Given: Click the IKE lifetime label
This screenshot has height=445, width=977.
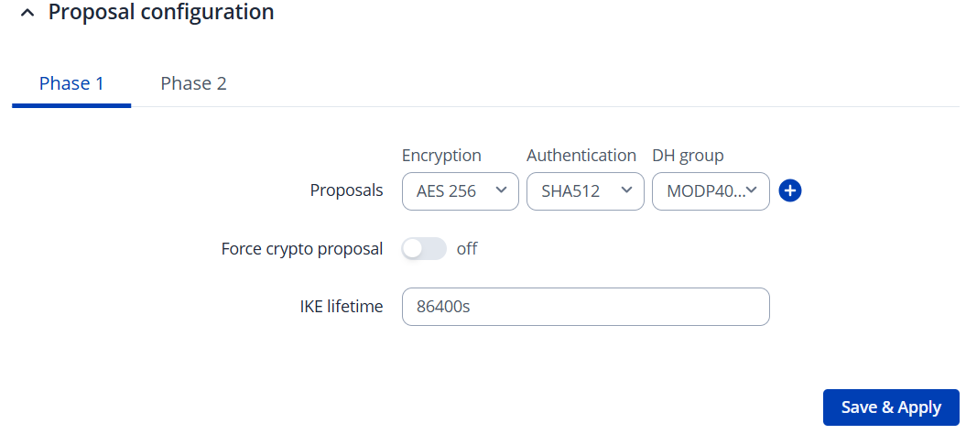Looking at the screenshot, I should 341,307.
